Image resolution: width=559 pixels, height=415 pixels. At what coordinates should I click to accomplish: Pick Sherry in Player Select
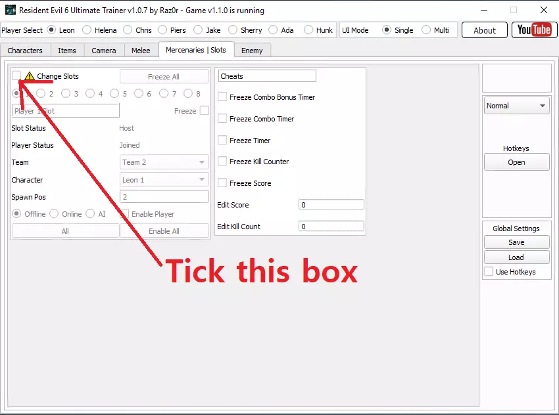[x=233, y=30]
